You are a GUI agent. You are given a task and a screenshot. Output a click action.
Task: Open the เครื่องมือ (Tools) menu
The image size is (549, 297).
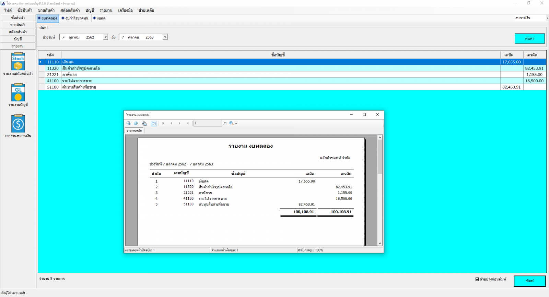[x=126, y=10]
